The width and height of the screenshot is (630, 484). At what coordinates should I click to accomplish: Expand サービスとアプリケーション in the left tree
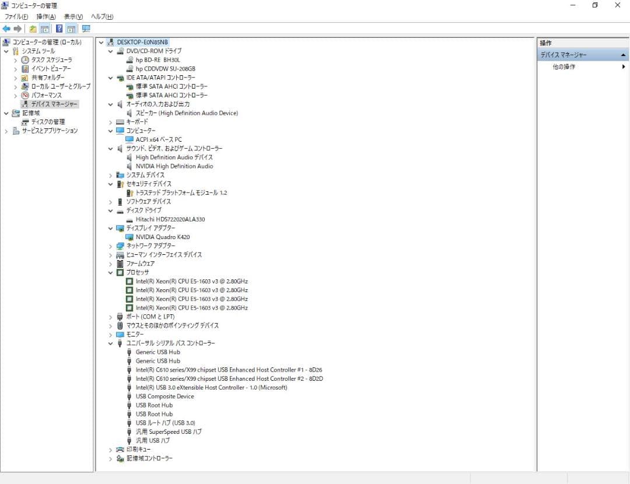coord(6,131)
